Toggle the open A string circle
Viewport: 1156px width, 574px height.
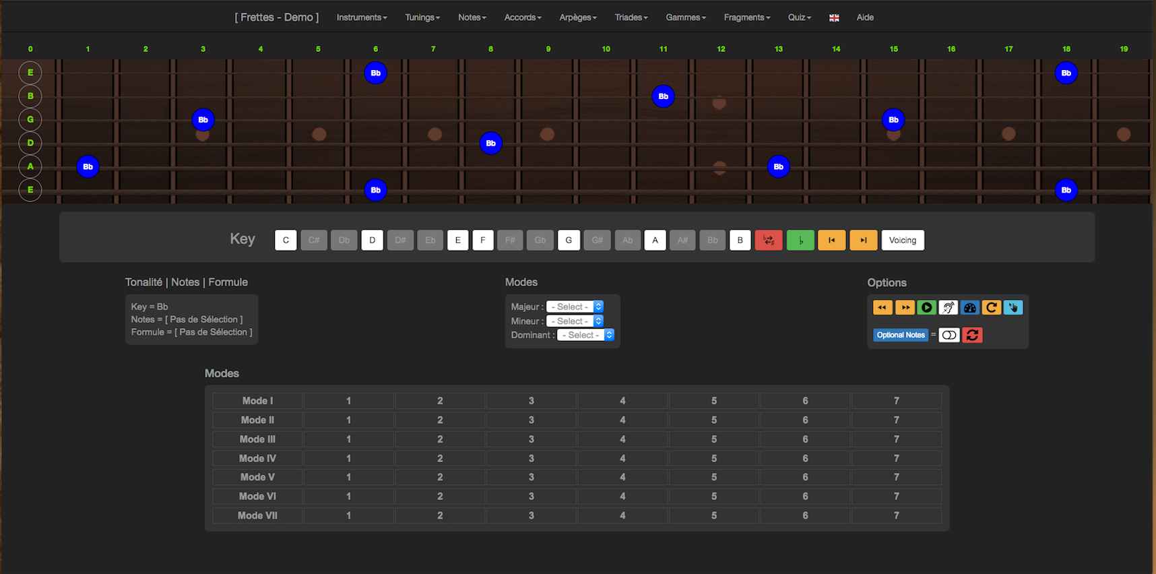tap(30, 166)
